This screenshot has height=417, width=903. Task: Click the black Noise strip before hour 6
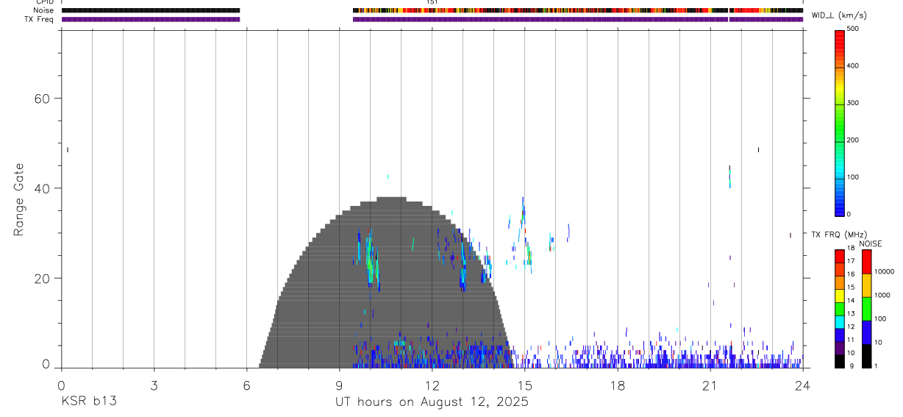coord(151,10)
